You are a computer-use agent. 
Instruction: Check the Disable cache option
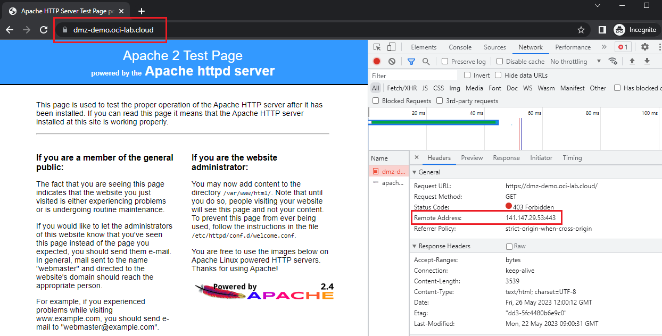(x=500, y=62)
